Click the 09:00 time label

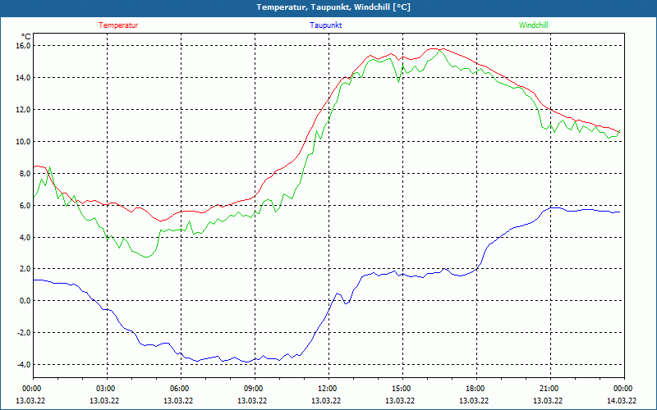[x=255, y=388]
